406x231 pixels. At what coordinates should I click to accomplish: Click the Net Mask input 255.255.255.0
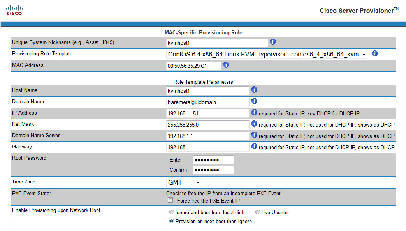coord(207,125)
